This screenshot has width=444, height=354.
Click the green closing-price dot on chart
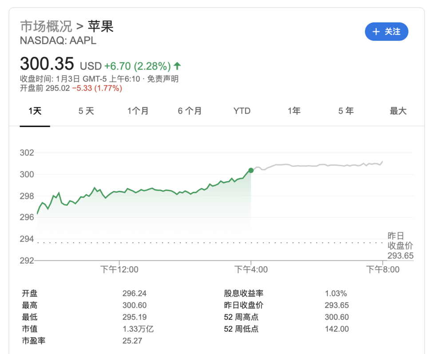[x=251, y=170]
